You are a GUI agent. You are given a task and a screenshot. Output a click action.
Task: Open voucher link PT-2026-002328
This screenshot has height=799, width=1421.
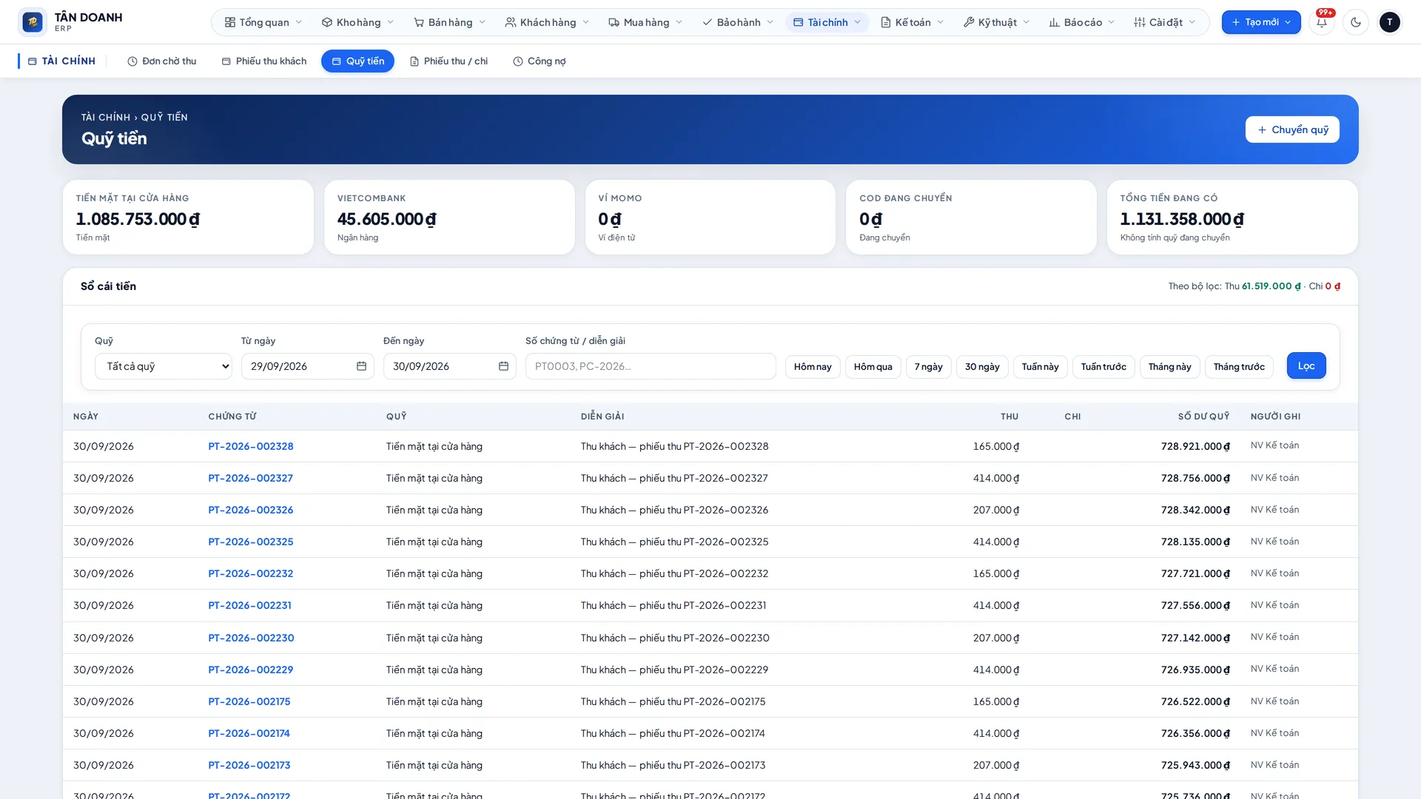[250, 446]
